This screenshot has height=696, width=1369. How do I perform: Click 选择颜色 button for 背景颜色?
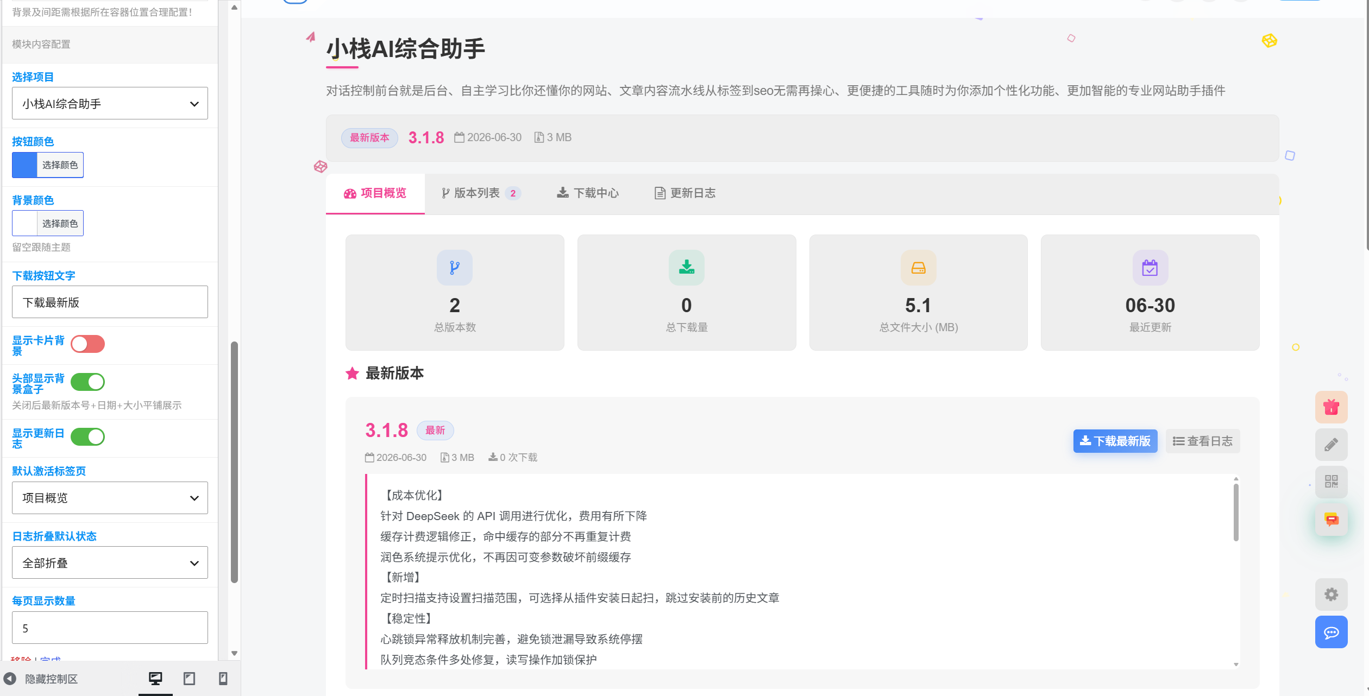pyautogui.click(x=60, y=223)
